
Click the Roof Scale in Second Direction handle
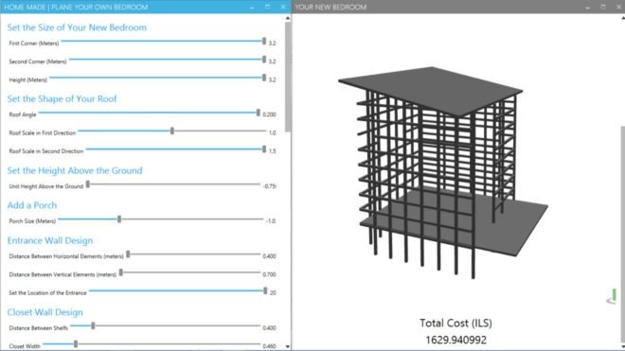(x=264, y=149)
